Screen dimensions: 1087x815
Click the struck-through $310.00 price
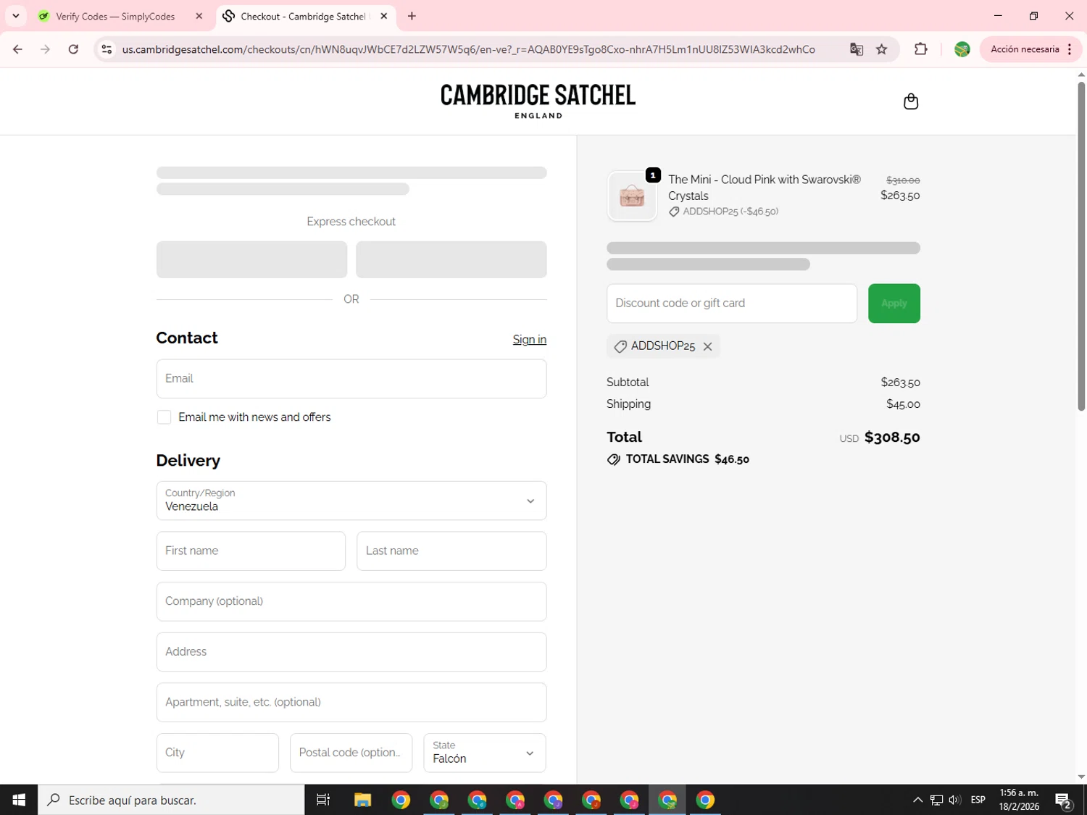point(903,180)
